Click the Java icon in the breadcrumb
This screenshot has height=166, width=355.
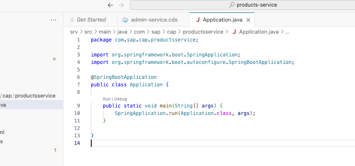click(234, 32)
